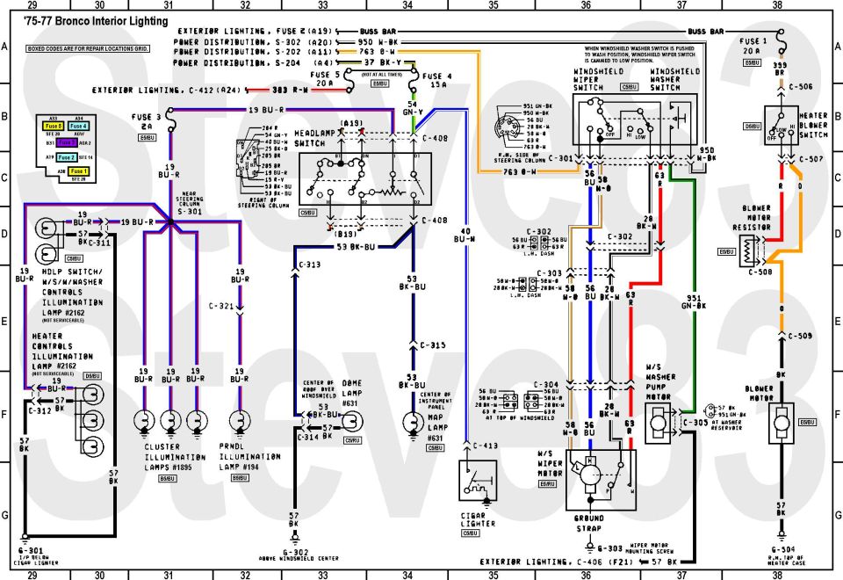Click the 'POWER DISTRIBUTION, S-204 (A4)' reference
Image resolution: width=843 pixels, height=580 pixels.
253,62
